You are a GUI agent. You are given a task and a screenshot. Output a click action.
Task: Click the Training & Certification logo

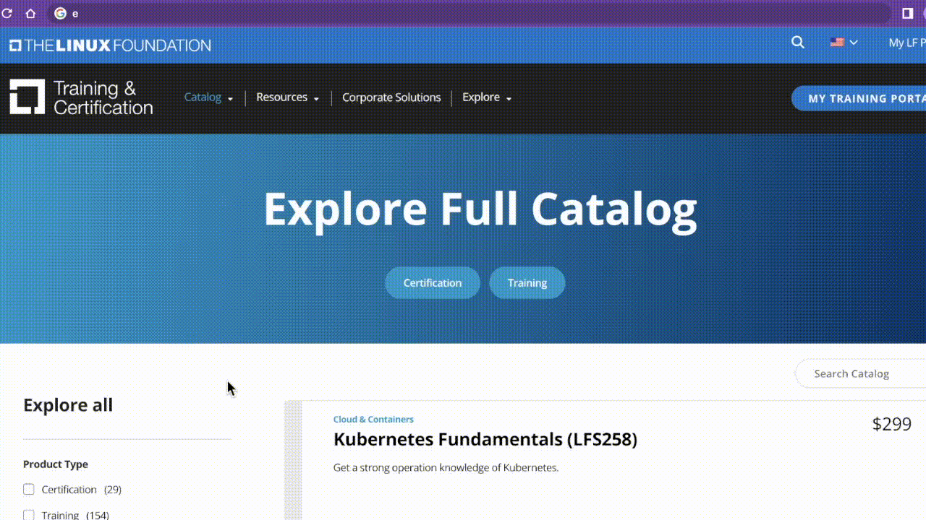(x=81, y=97)
